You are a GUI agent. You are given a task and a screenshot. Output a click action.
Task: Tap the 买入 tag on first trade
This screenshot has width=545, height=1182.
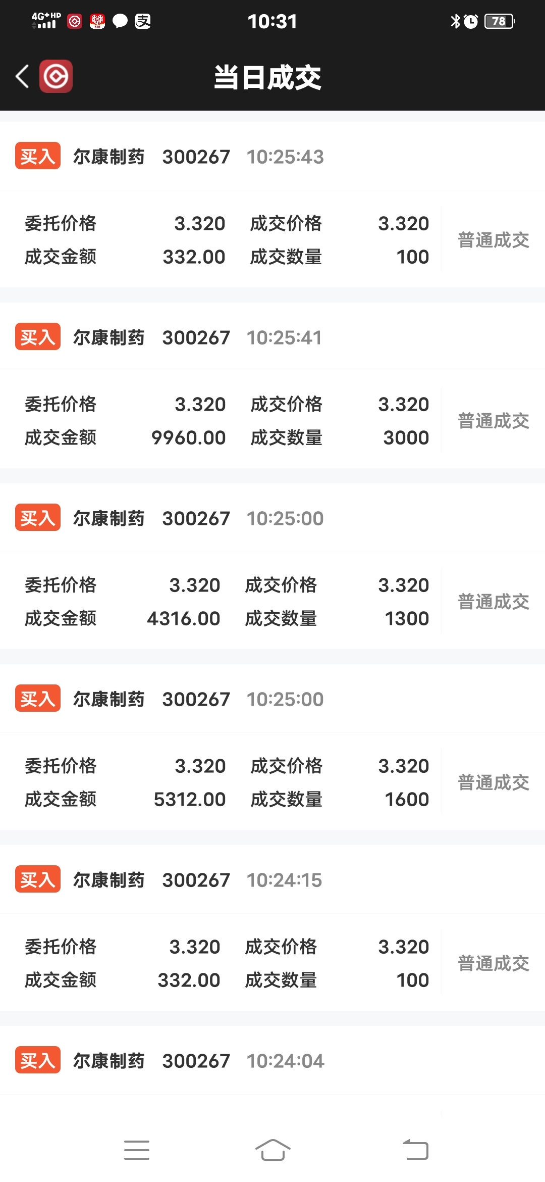[x=38, y=156]
